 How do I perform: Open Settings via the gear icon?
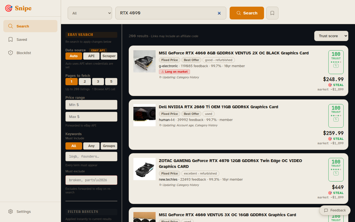coord(11,211)
